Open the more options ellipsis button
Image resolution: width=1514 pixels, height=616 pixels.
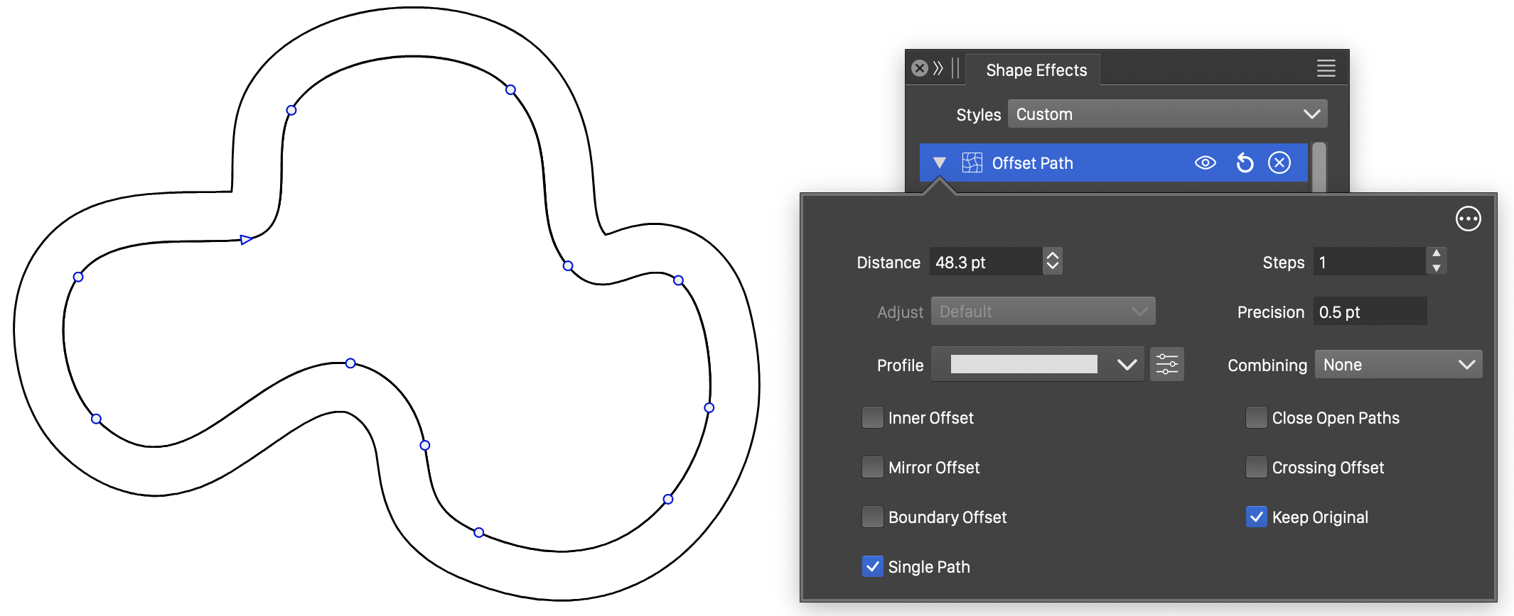click(1468, 219)
